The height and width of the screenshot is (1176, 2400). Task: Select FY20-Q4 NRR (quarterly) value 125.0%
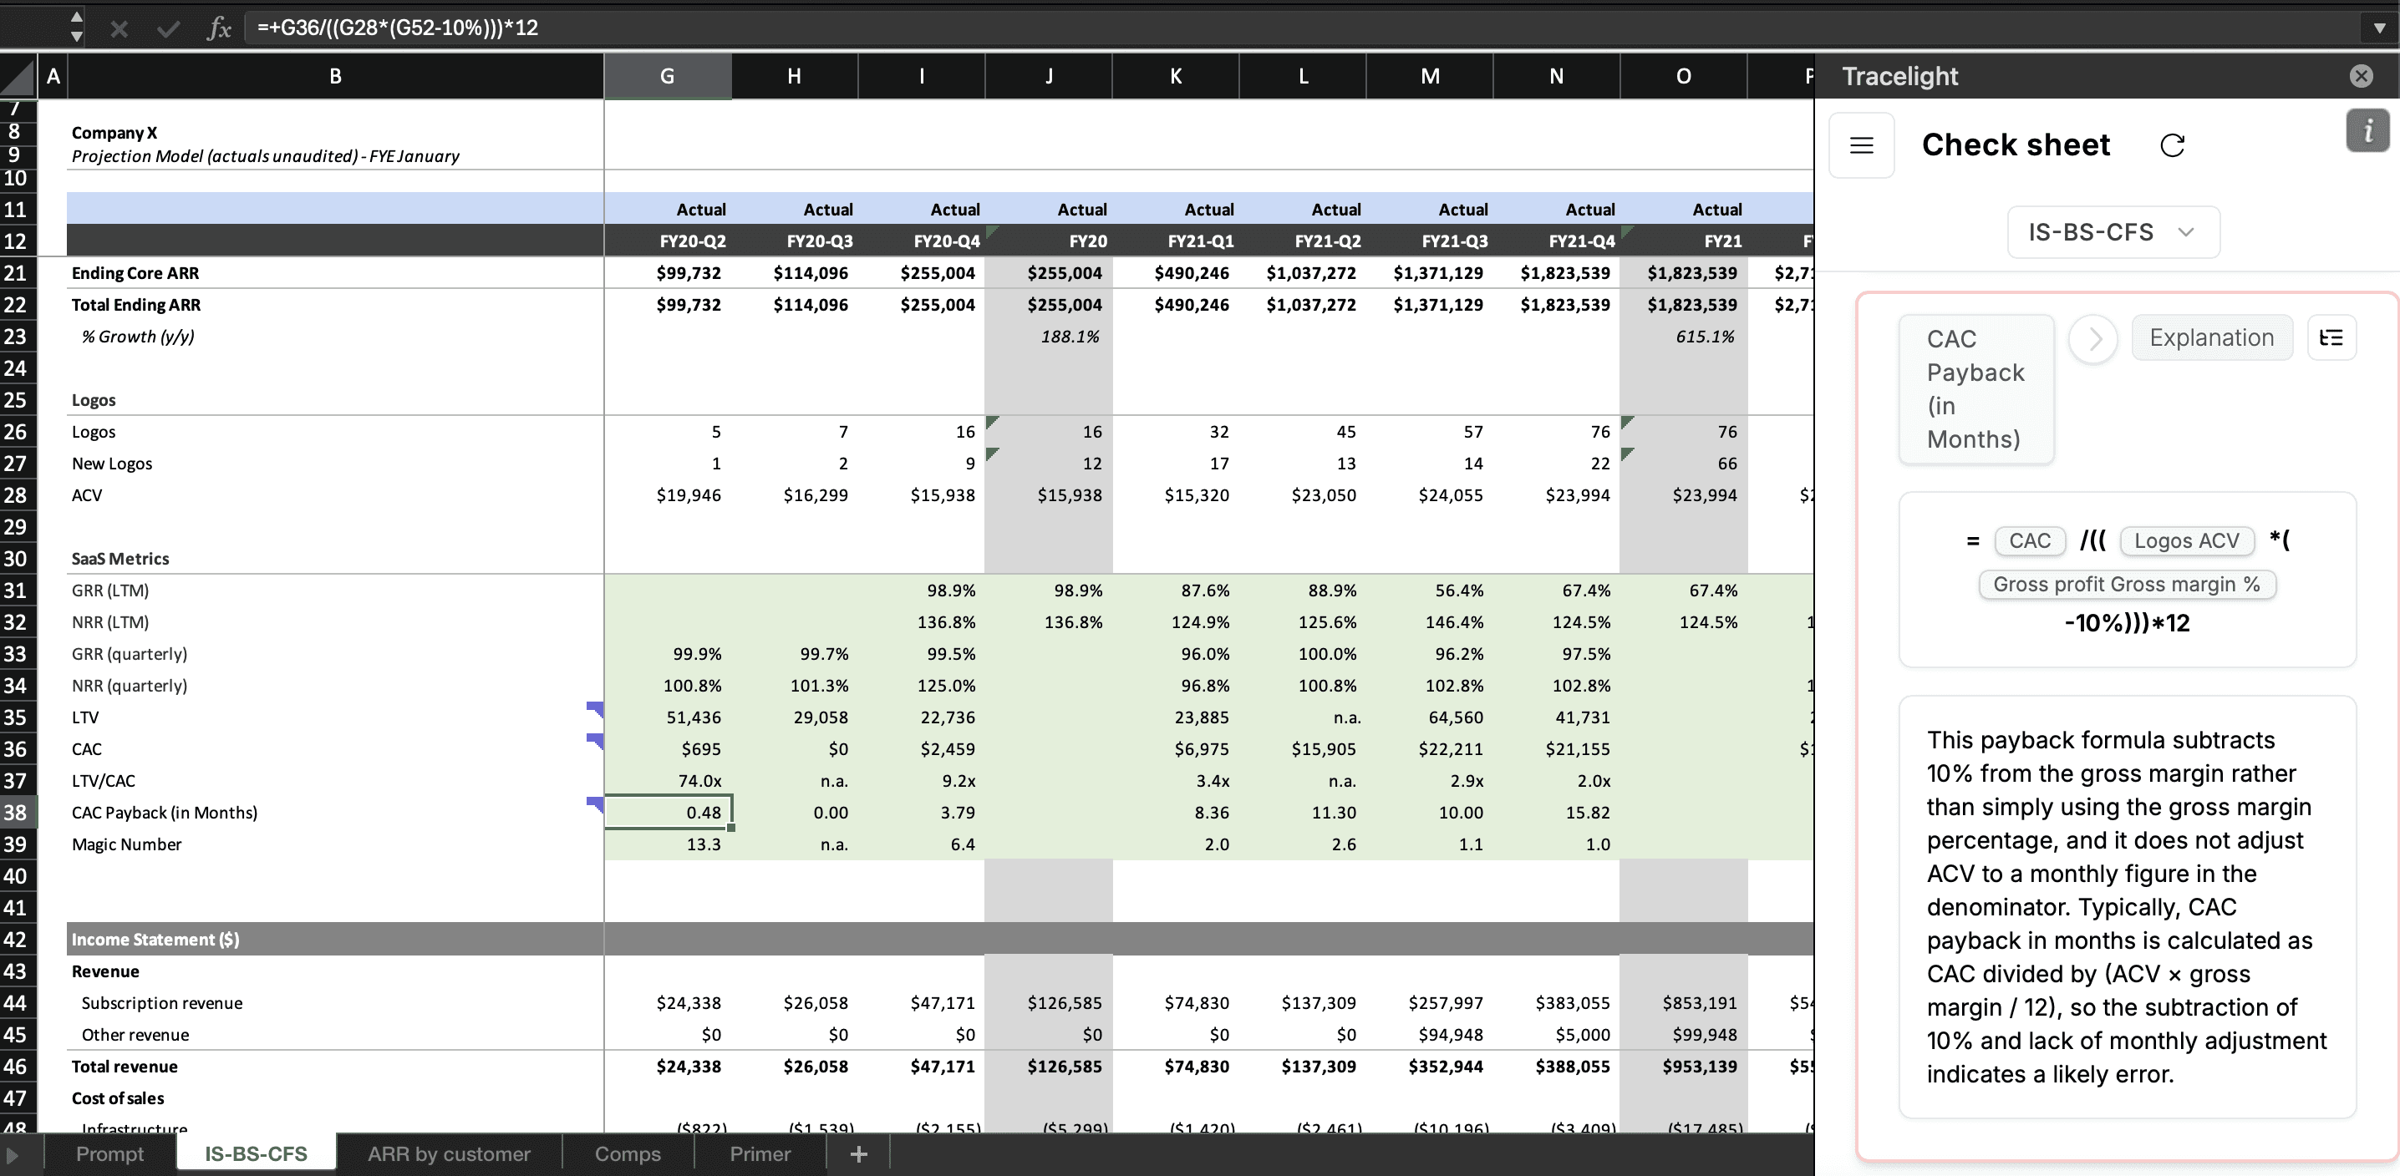pyautogui.click(x=922, y=687)
